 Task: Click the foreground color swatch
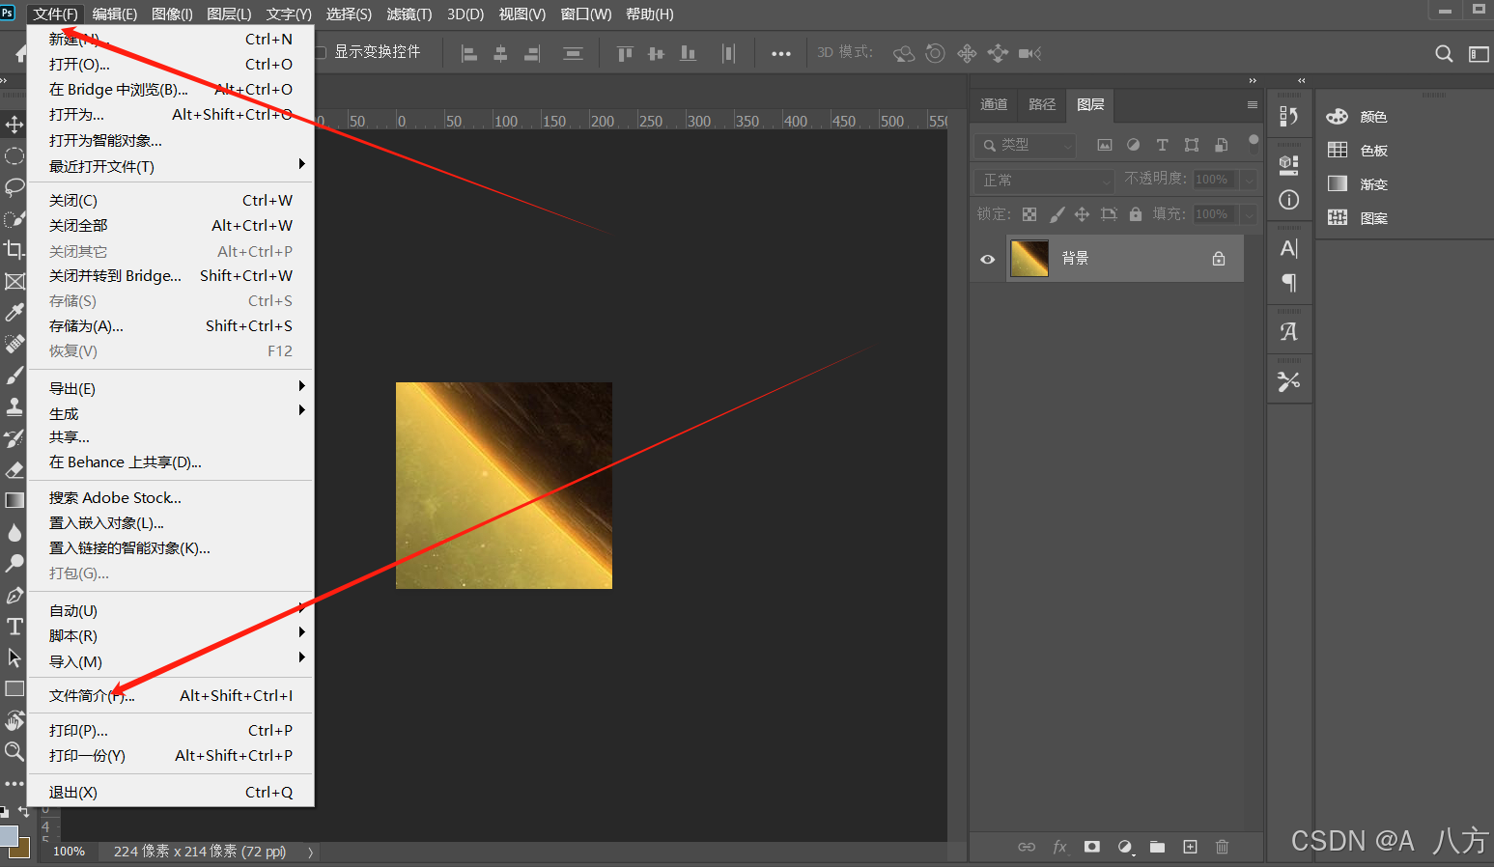pyautogui.click(x=7, y=834)
